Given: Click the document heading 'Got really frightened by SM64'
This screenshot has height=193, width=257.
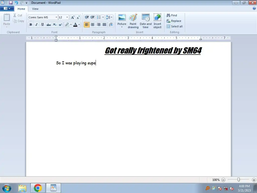Looking at the screenshot, I should point(153,51).
